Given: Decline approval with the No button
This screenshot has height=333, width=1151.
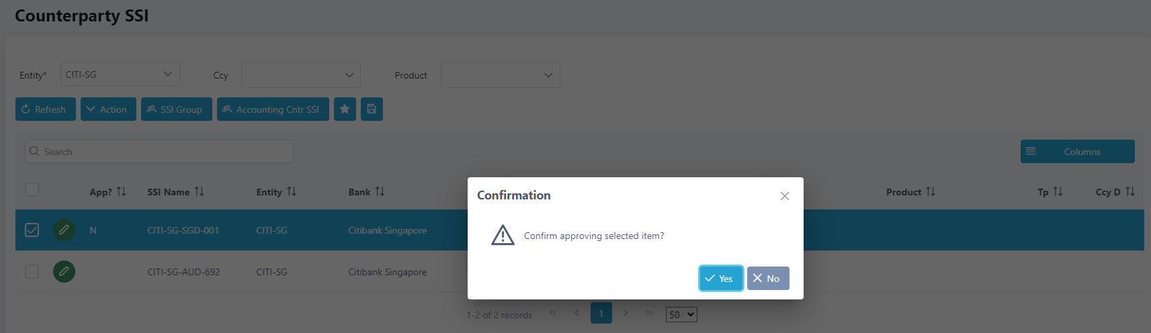Looking at the screenshot, I should coord(767,279).
